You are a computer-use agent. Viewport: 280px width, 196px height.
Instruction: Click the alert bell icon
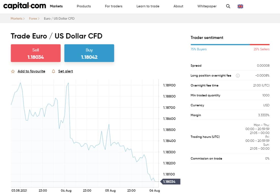(53, 72)
